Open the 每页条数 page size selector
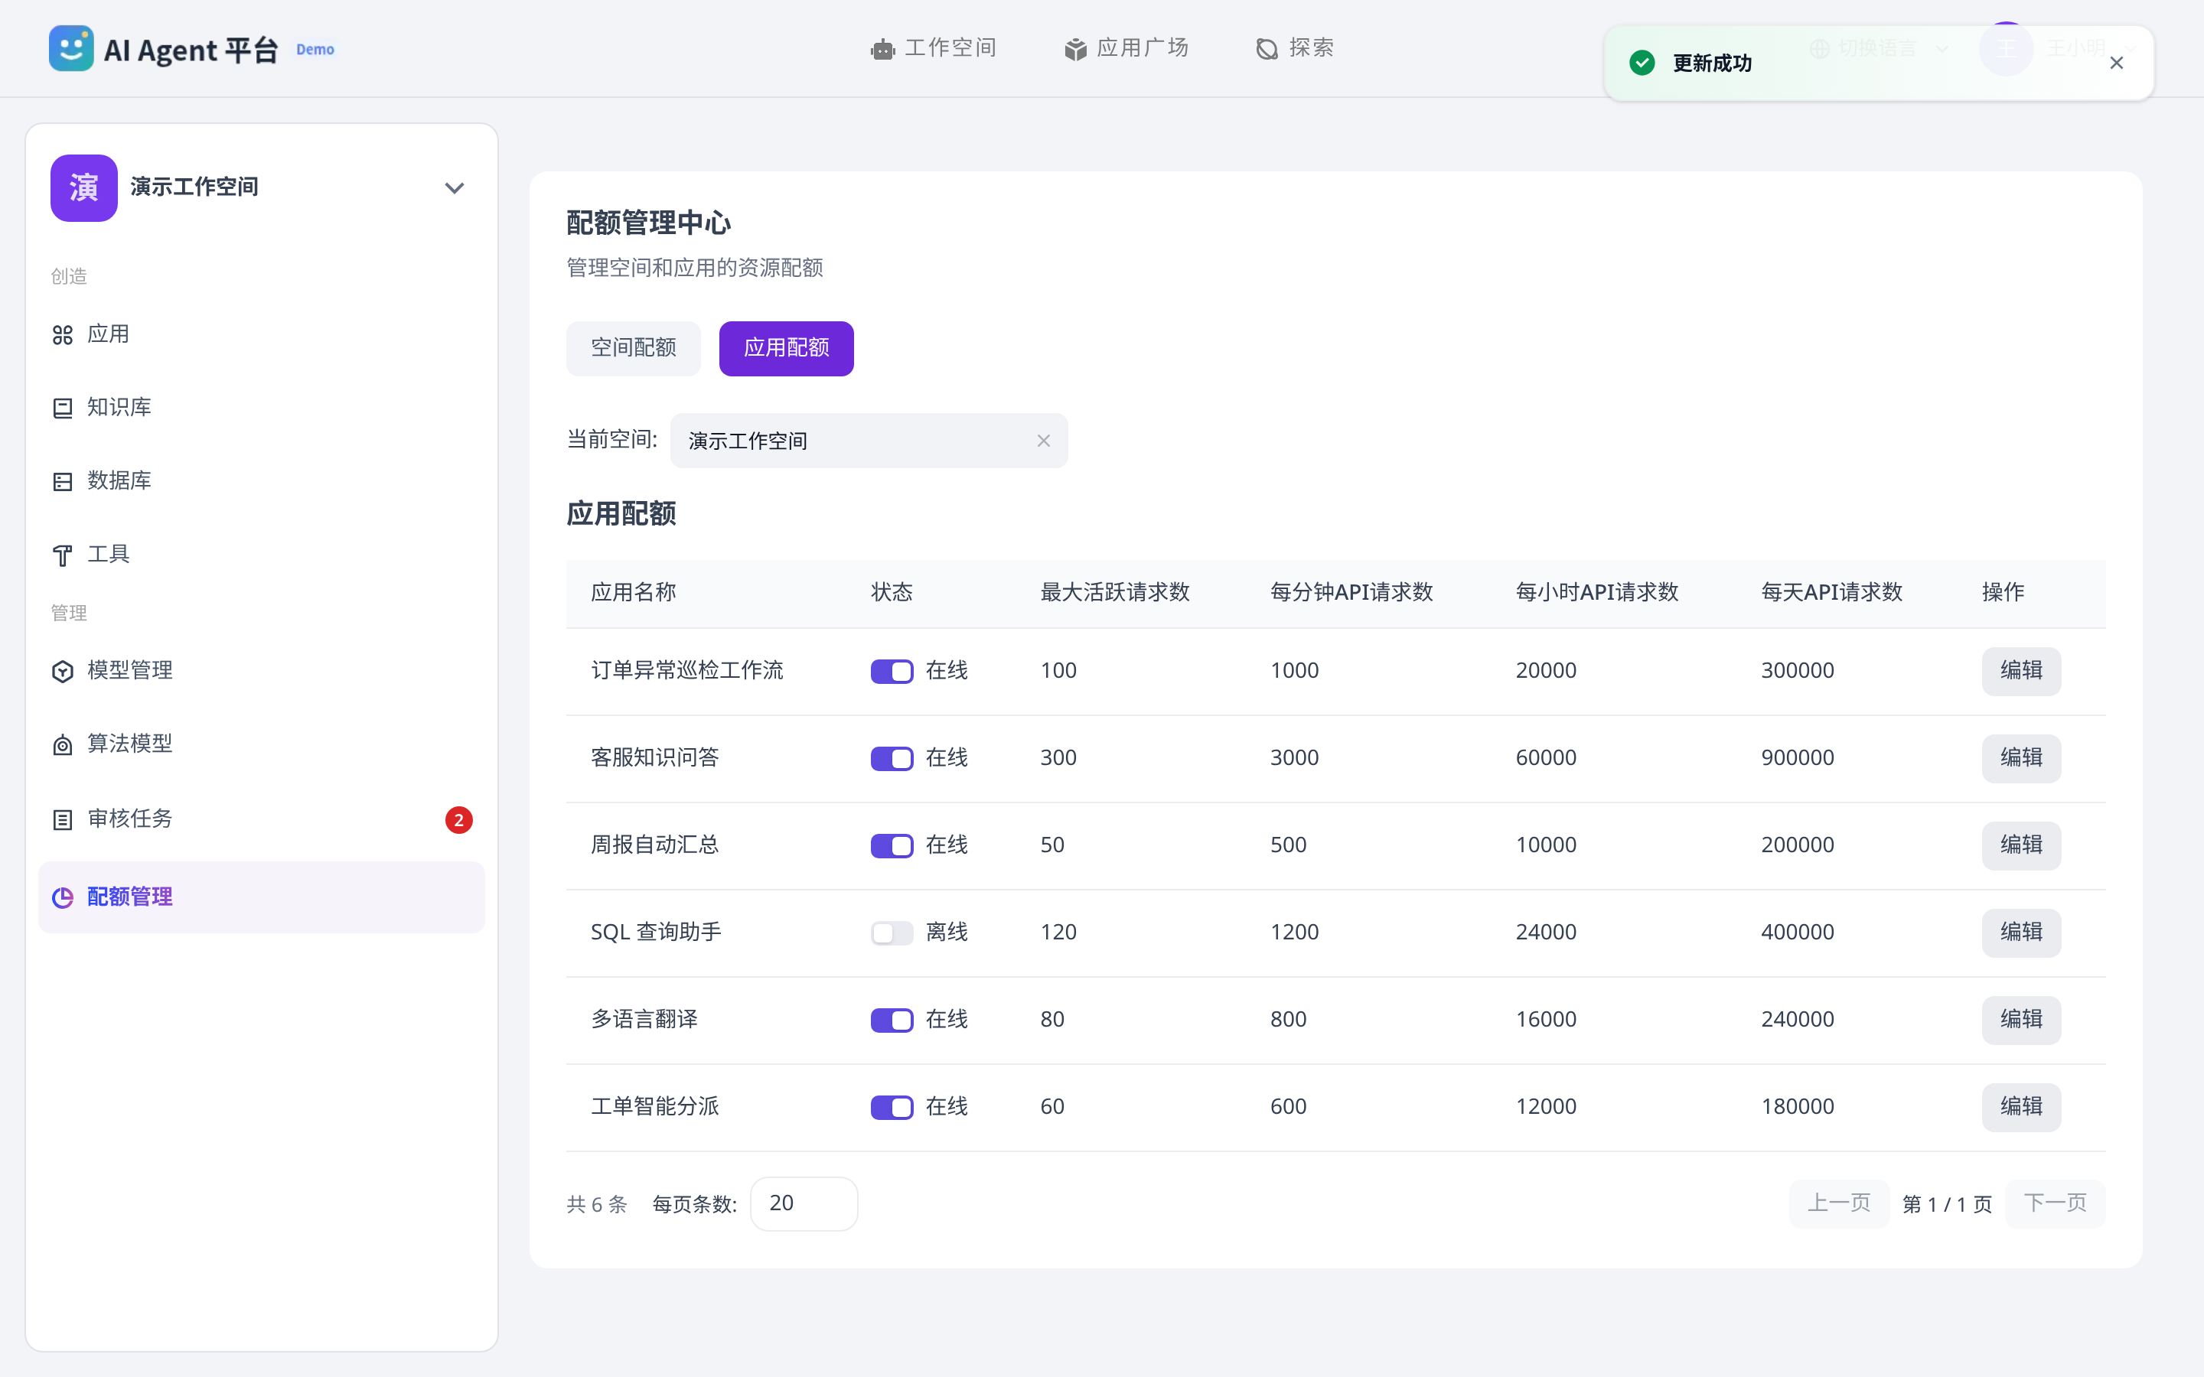Image resolution: width=2204 pixels, height=1377 pixels. (804, 1204)
